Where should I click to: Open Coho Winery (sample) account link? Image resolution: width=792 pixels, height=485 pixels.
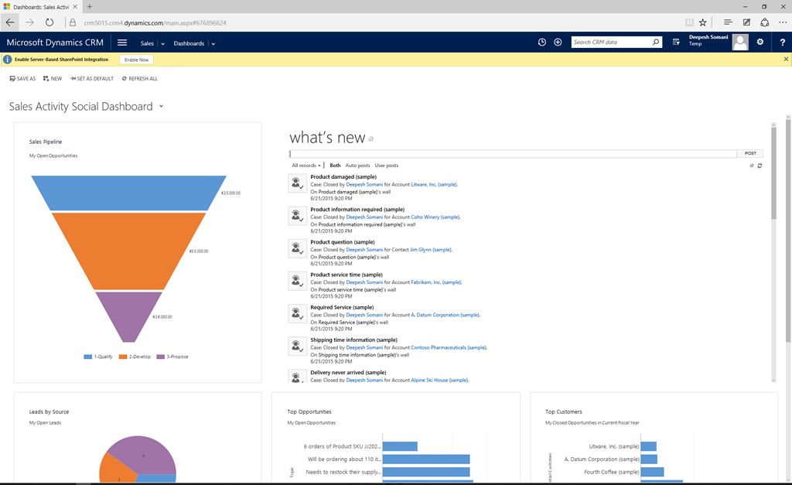point(435,217)
